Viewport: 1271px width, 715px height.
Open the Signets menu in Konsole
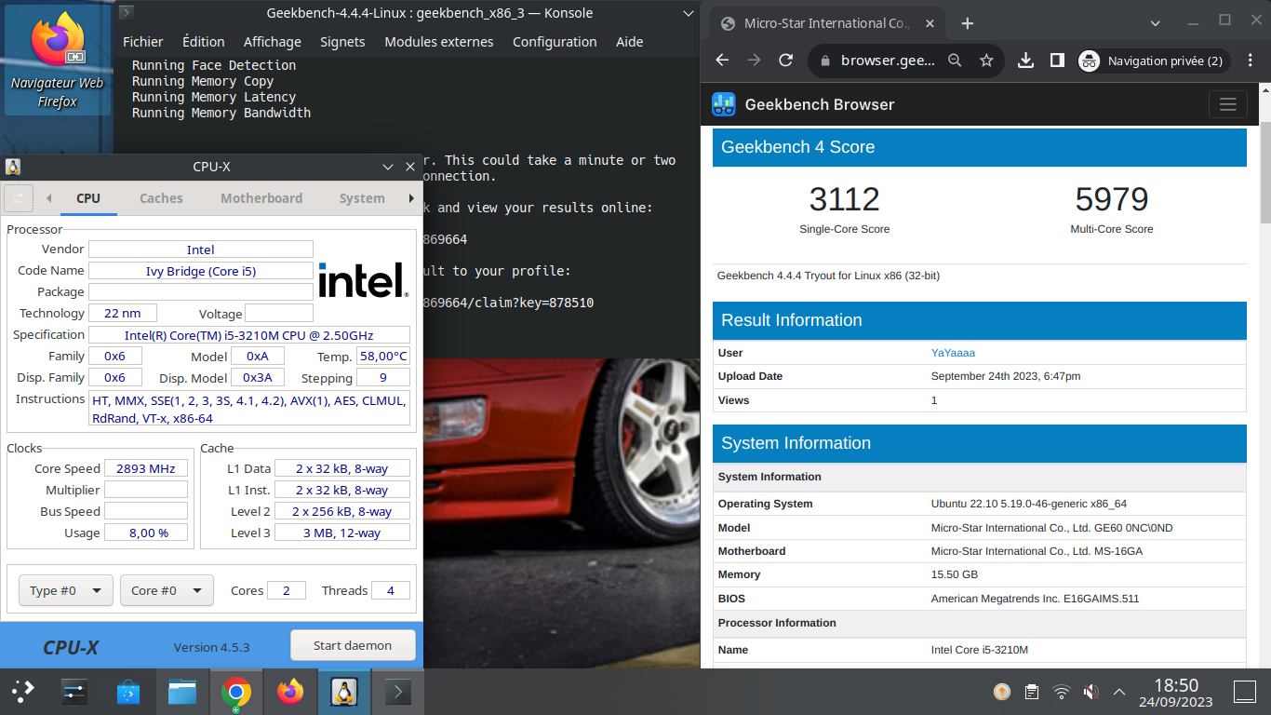pos(342,42)
